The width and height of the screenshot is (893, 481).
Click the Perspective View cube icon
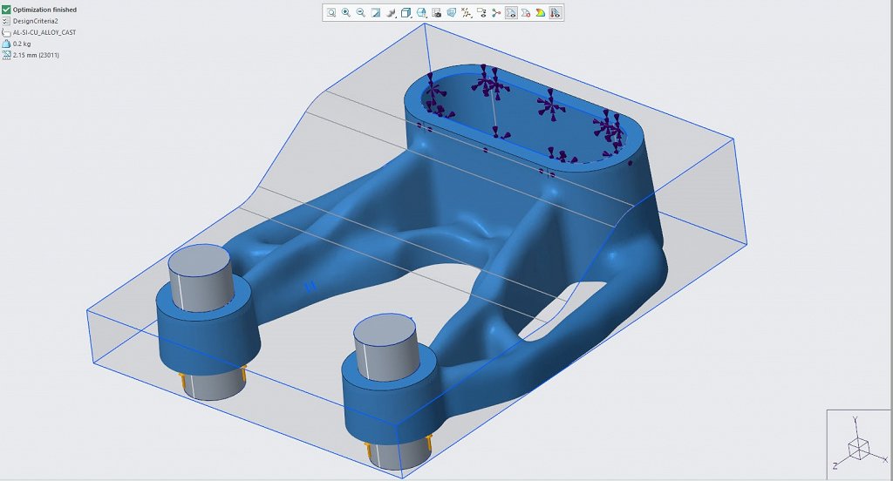pos(452,13)
